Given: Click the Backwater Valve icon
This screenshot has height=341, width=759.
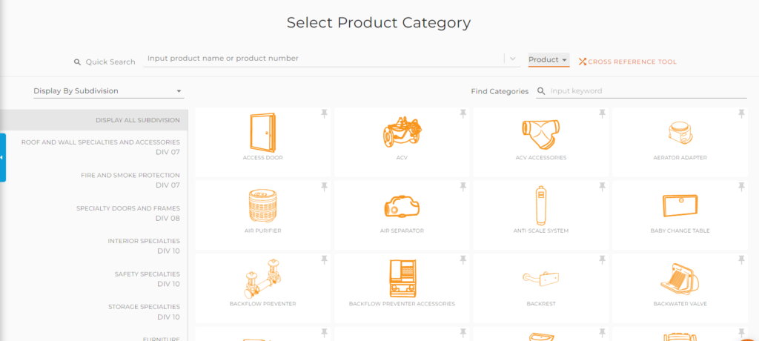Looking at the screenshot, I should click(x=680, y=279).
